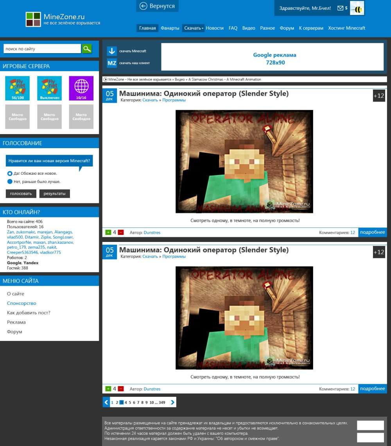Go to previous page arrow in pagination
391x446 pixels.
pyautogui.click(x=106, y=402)
